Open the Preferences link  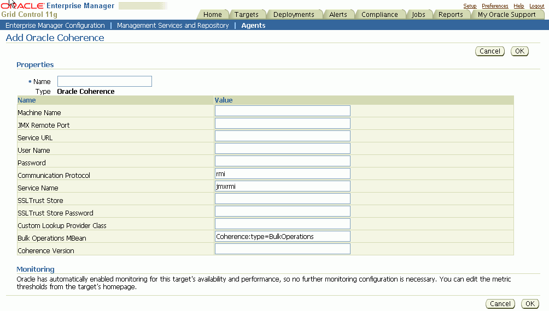tap(495, 6)
